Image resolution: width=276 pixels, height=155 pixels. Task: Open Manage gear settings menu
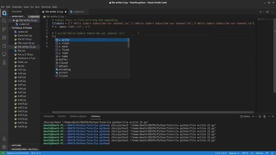4,147
